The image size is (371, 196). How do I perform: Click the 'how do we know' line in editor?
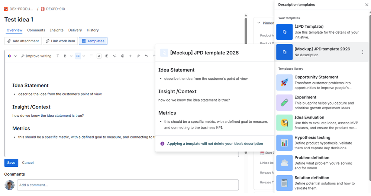(x=48, y=116)
